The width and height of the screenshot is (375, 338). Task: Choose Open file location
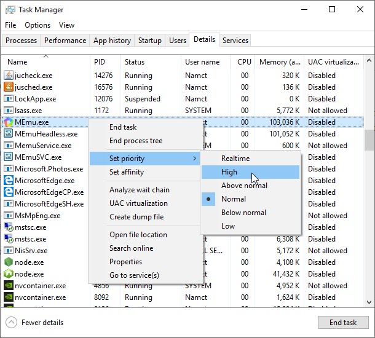(144, 235)
